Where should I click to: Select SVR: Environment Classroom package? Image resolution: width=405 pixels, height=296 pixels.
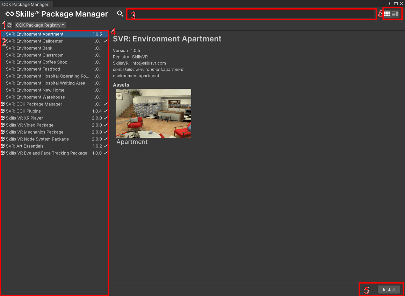54,55
